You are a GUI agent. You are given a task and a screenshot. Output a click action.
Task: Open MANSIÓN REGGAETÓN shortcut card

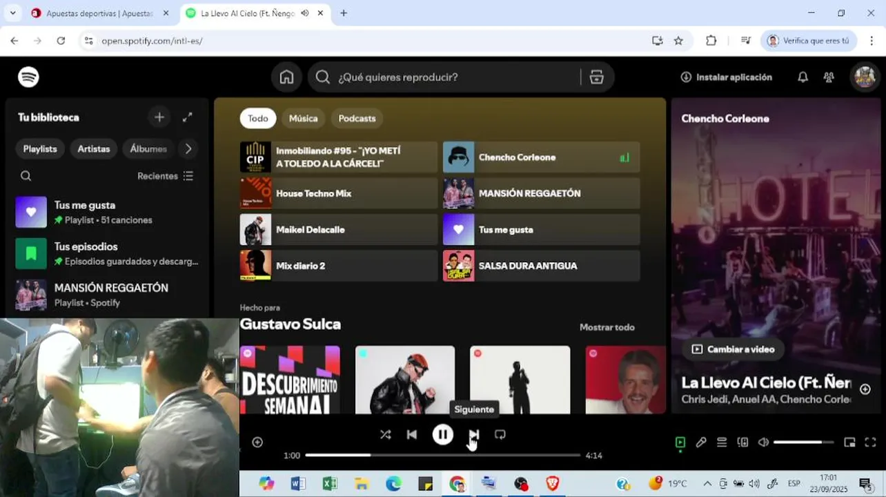click(x=542, y=193)
